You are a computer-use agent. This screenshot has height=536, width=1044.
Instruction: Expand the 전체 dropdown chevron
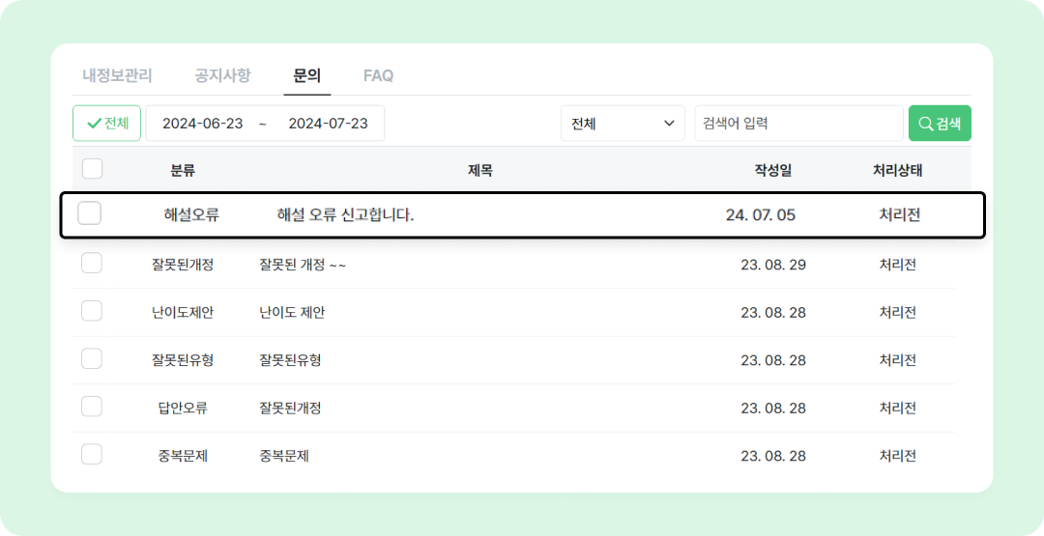pyautogui.click(x=668, y=124)
